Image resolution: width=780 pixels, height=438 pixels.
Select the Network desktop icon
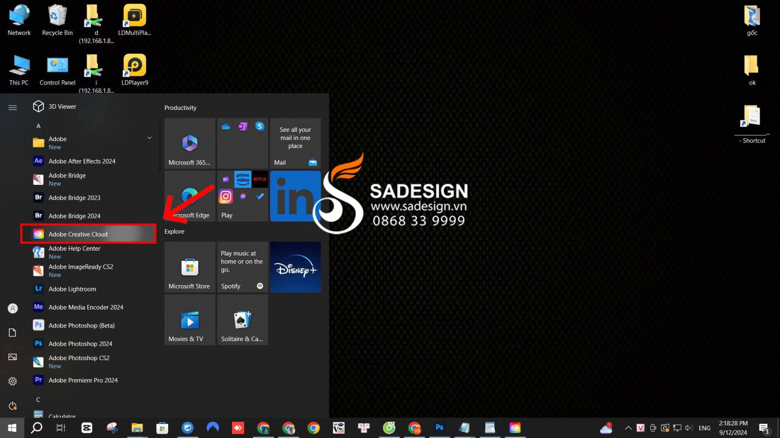pos(19,20)
